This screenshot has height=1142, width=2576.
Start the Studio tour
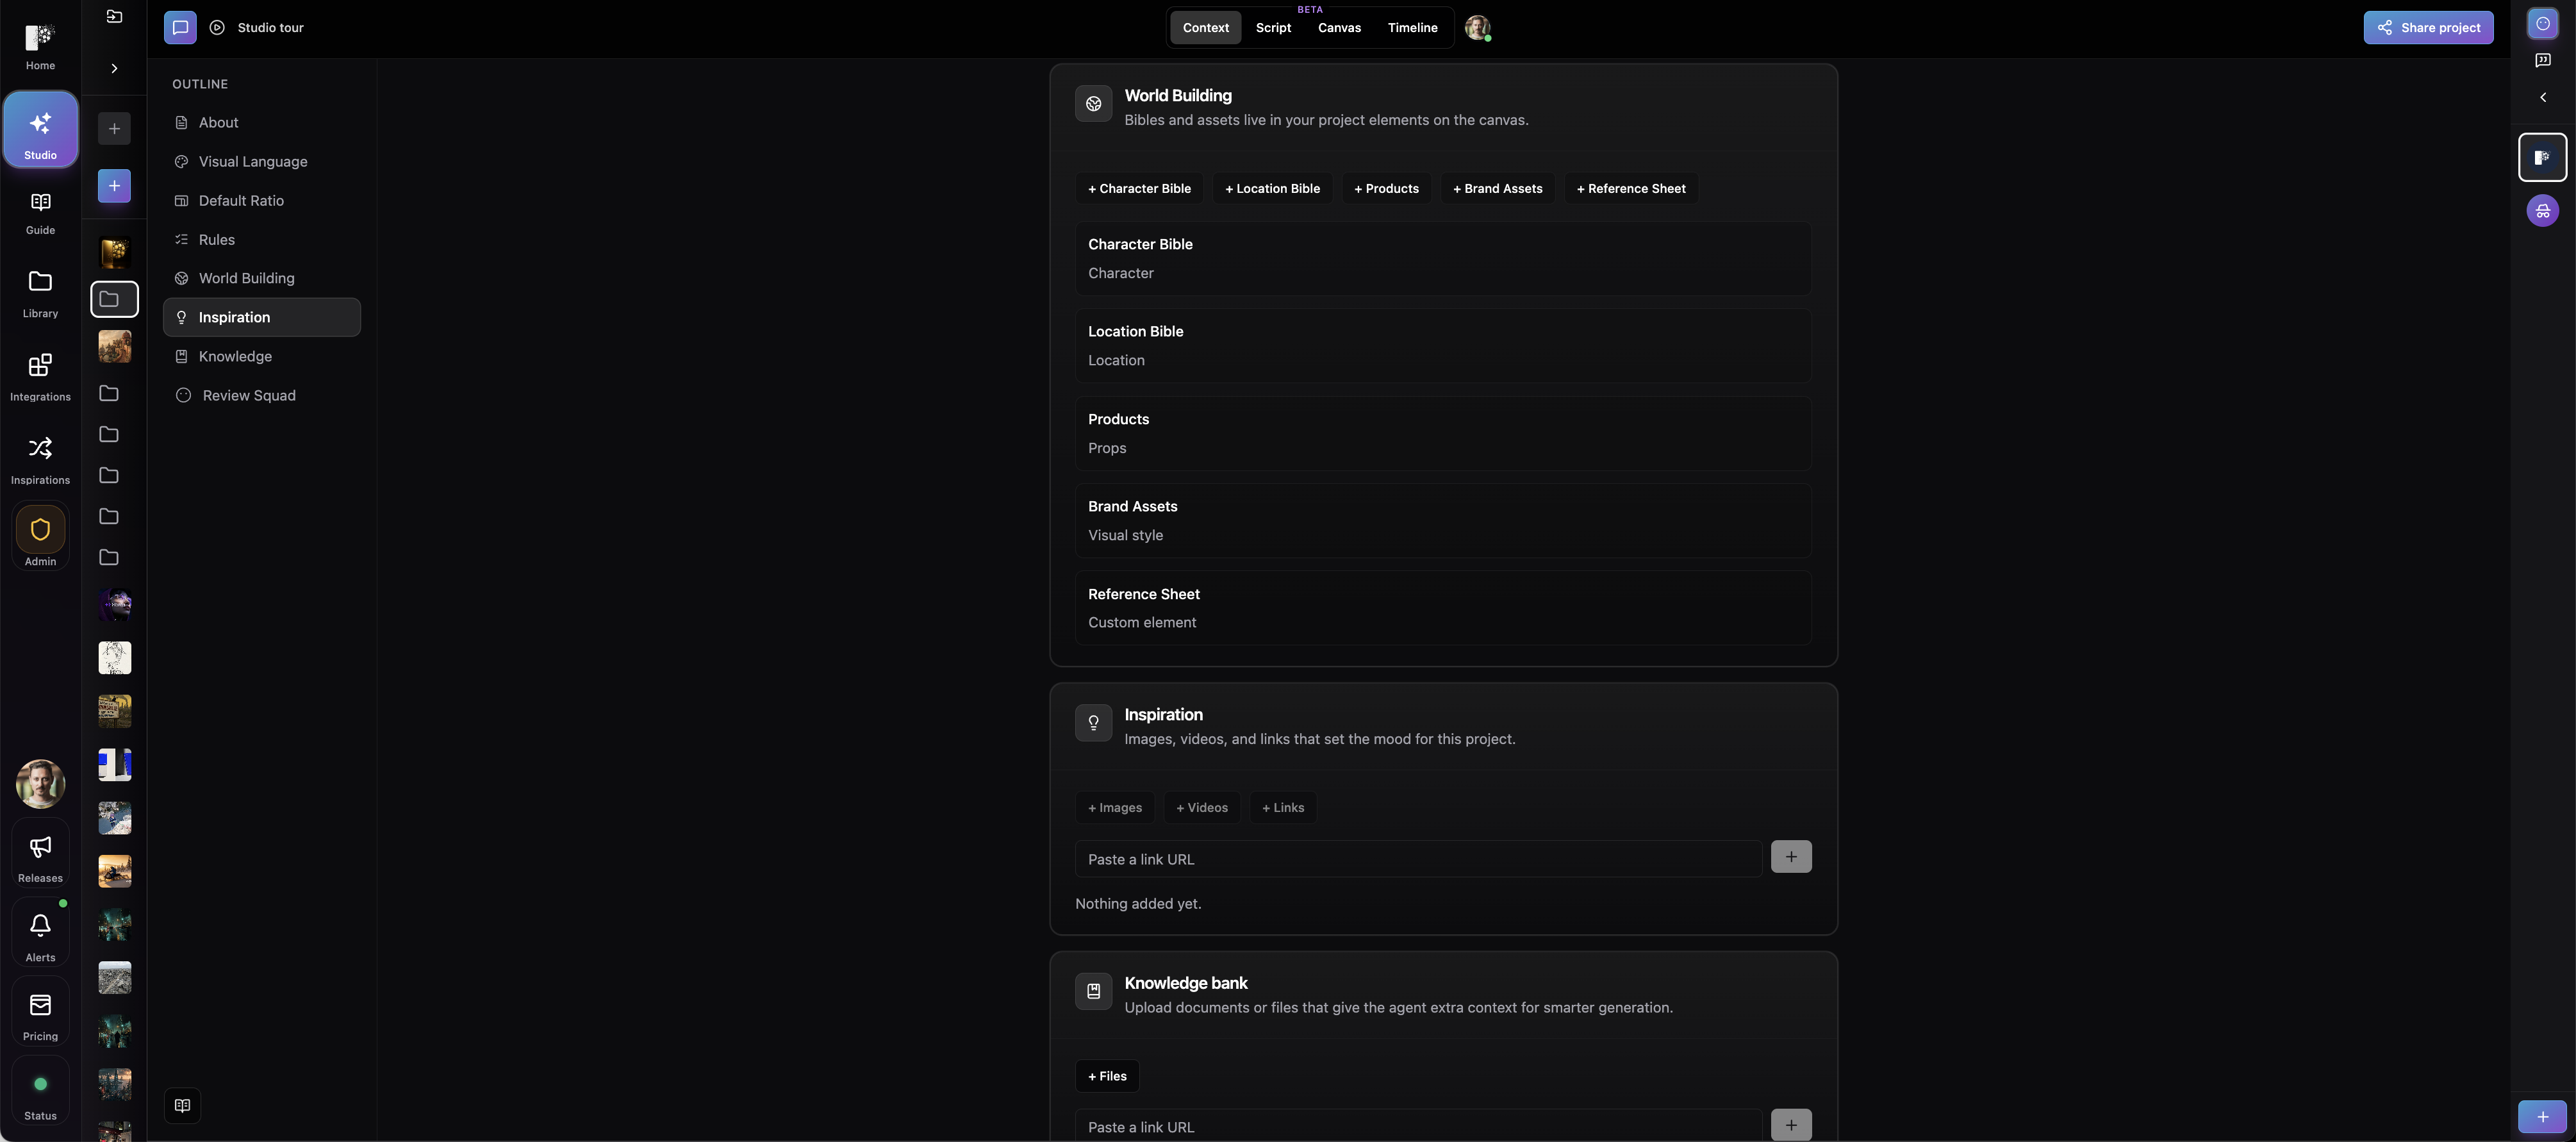click(x=257, y=28)
